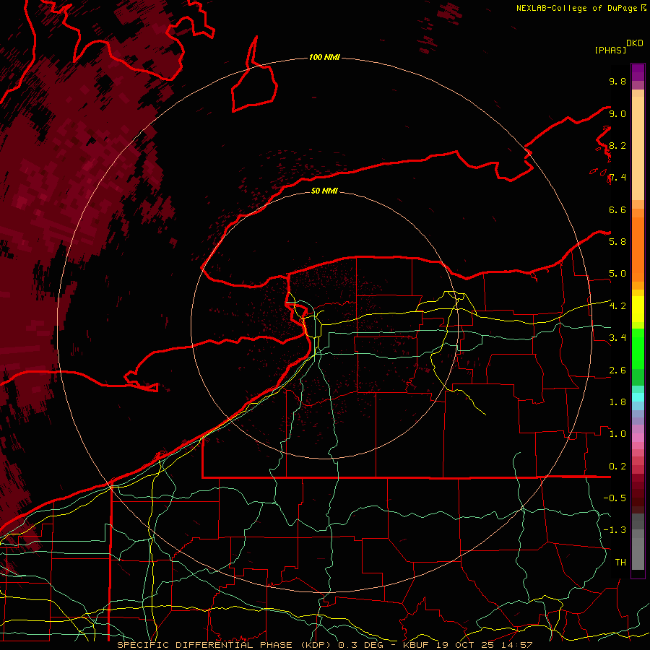Click the yellow segment of the color bar
This screenshot has width=650, height=650.
(x=638, y=309)
